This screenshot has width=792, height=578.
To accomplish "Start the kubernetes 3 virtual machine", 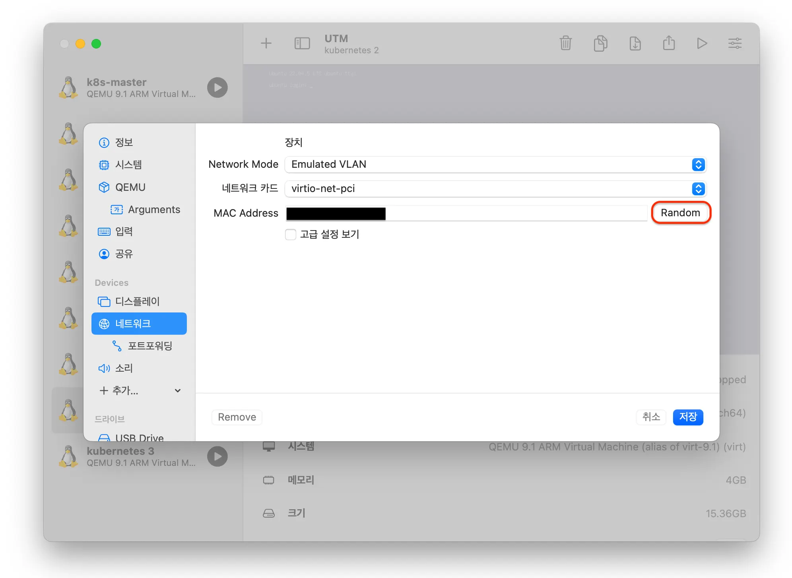I will coord(217,456).
